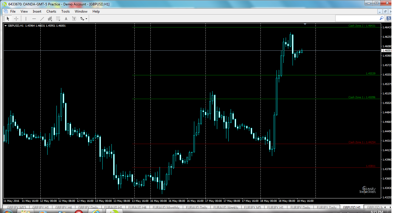This screenshot has height=213, width=396.
Task: Open the Internet Explorer taskbar icon
Action: click(x=95, y=212)
